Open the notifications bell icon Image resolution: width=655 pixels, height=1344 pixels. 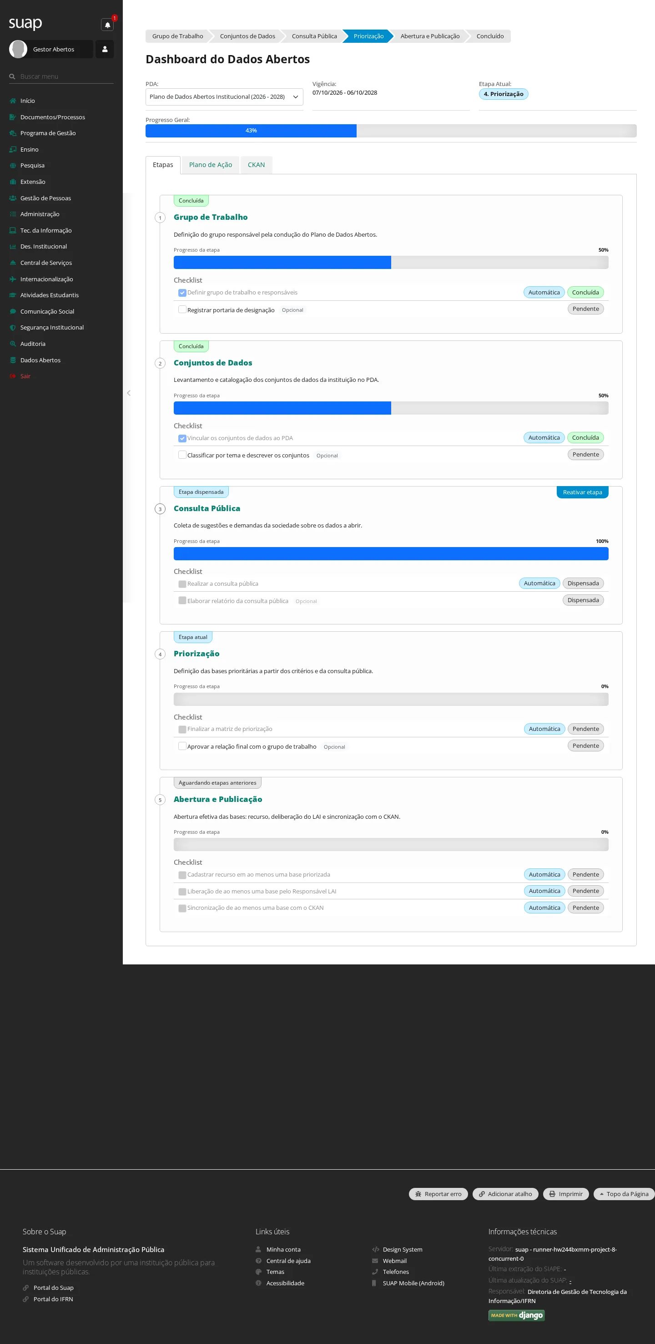click(x=107, y=25)
